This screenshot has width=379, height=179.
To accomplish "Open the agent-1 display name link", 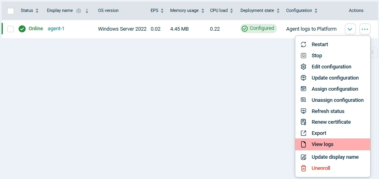I will click(56, 29).
